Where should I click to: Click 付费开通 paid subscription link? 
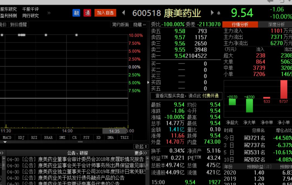tap(210, 96)
